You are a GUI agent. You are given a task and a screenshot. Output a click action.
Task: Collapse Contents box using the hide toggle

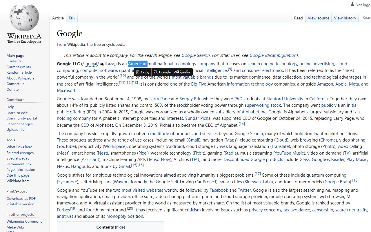coord(120,227)
